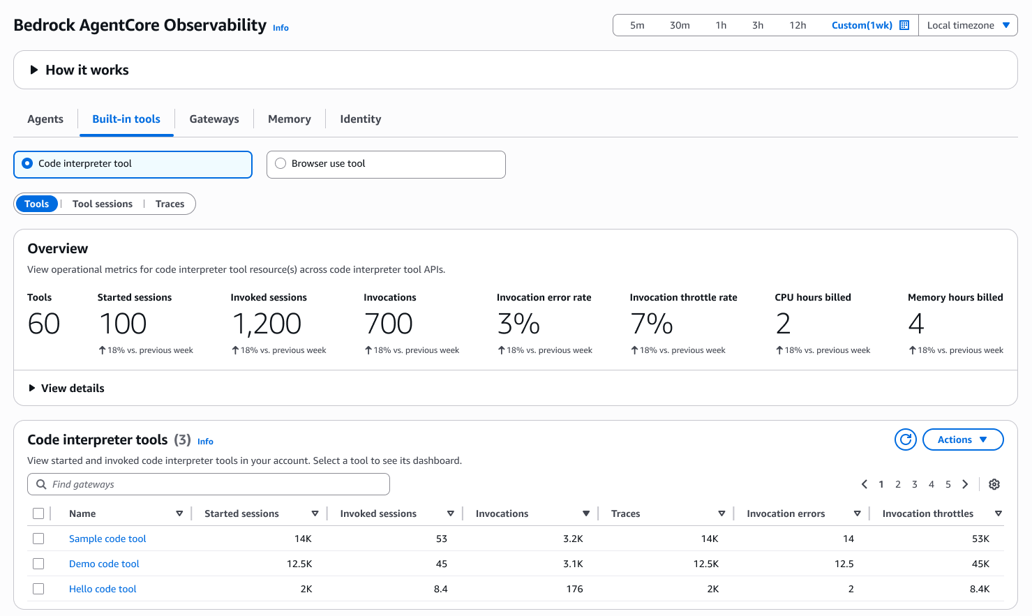This screenshot has height=616, width=1032.
Task: Open the Started sessions column filter icon
Action: [315, 513]
